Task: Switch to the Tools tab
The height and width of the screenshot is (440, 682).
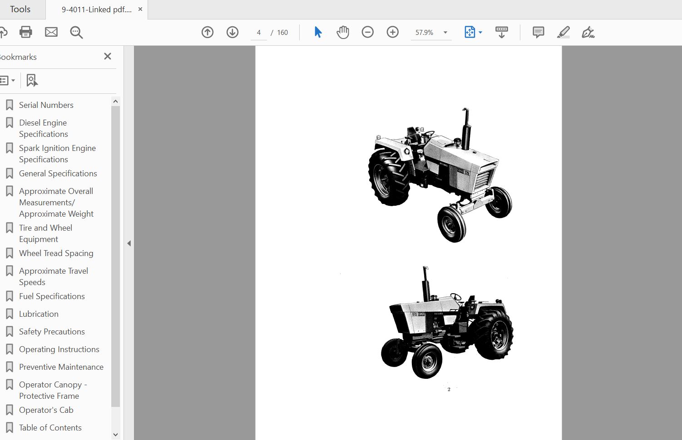Action: pos(20,10)
